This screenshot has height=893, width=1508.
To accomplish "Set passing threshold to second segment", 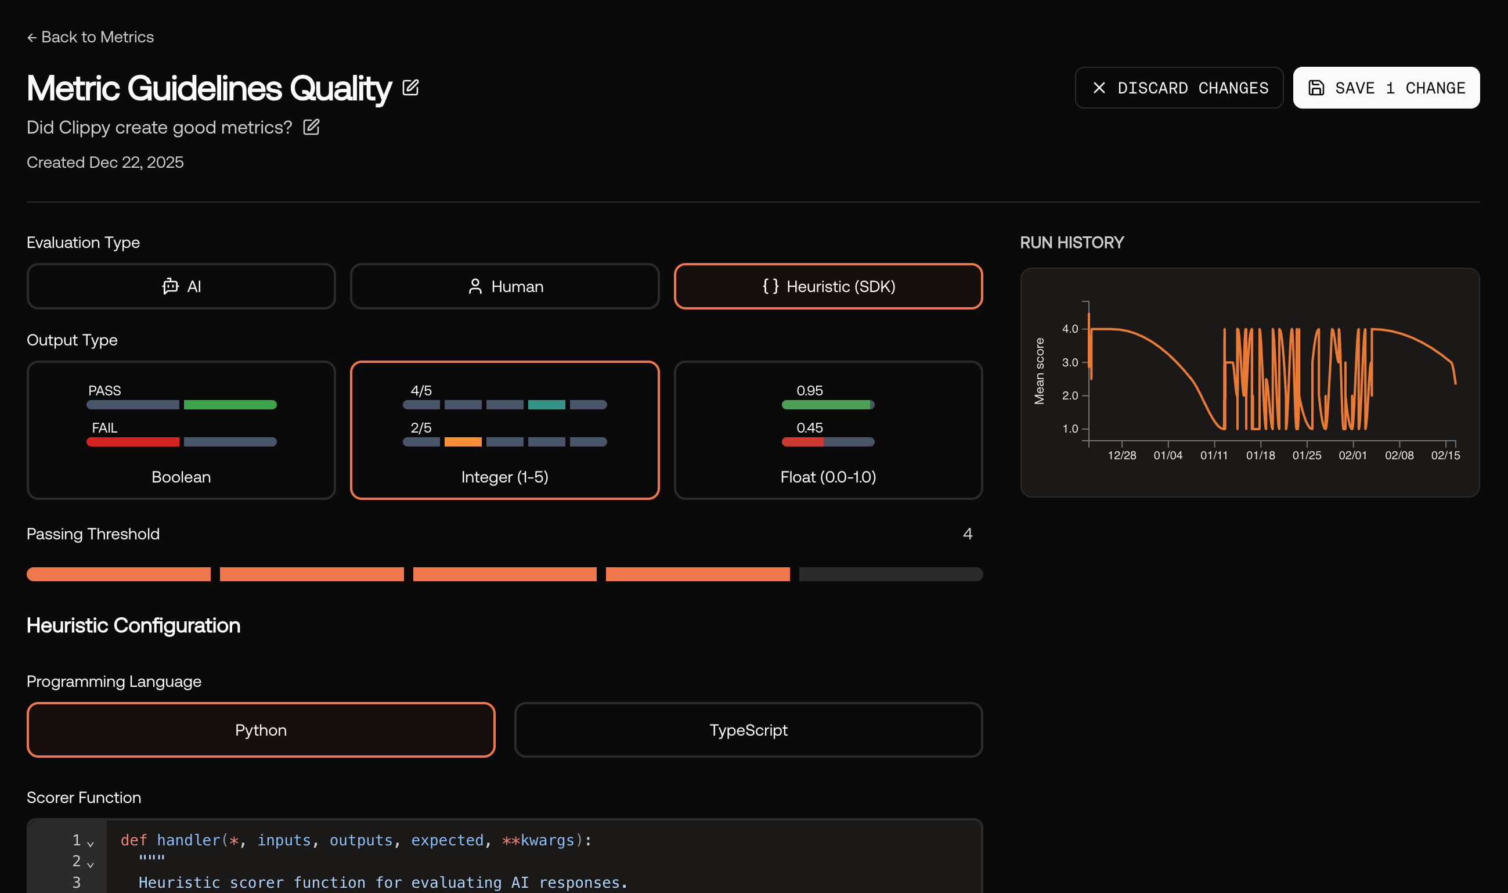I will 312,574.
